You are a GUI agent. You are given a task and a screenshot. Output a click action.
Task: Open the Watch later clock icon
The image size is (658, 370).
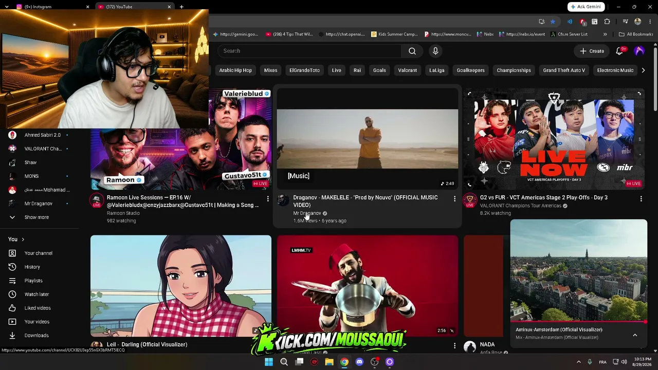pos(12,294)
